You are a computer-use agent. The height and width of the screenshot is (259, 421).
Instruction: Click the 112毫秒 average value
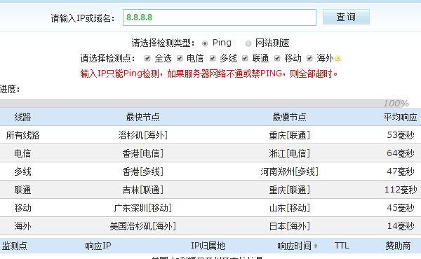401,190
